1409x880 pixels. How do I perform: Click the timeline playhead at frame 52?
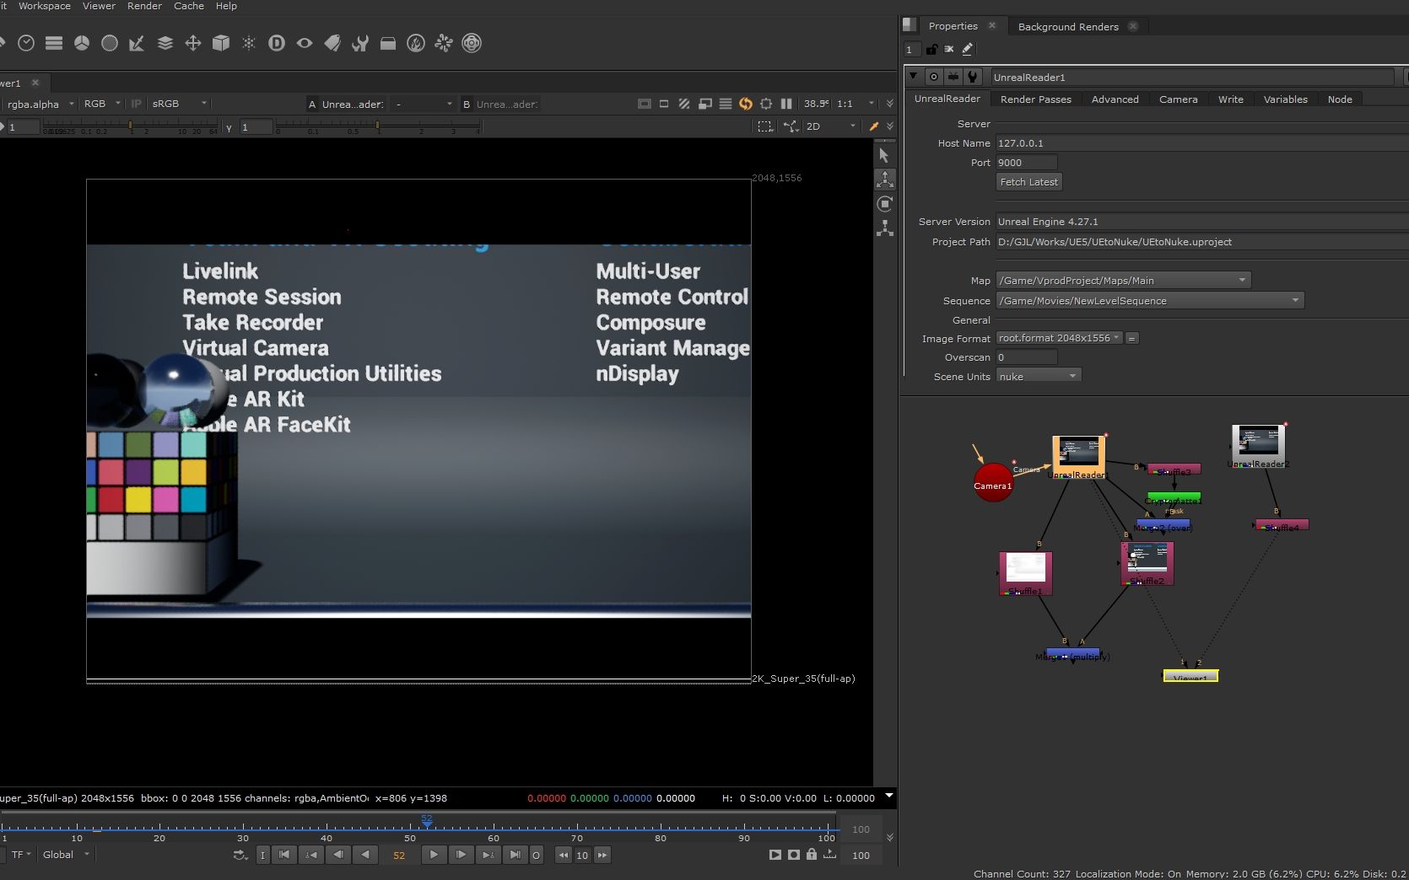click(x=427, y=821)
